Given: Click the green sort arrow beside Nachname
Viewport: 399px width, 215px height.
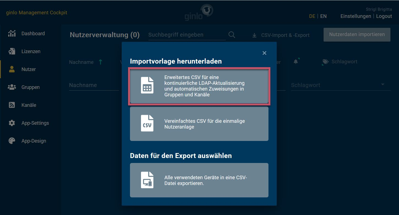Looking at the screenshot, I should pos(101,62).
